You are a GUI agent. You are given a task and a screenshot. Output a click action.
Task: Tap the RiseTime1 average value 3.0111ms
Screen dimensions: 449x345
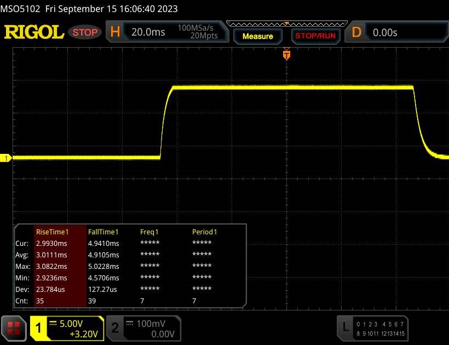coord(51,255)
